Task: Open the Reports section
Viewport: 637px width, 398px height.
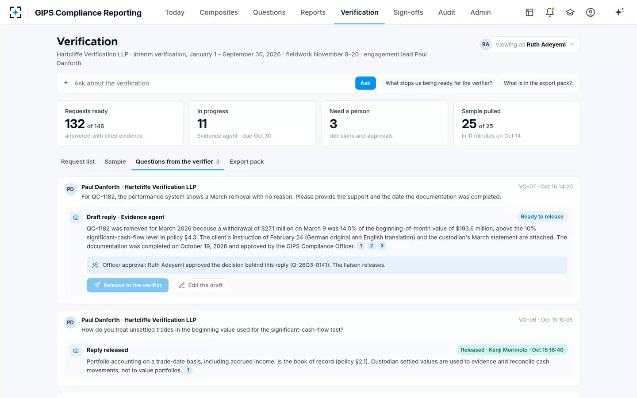Action: [313, 12]
